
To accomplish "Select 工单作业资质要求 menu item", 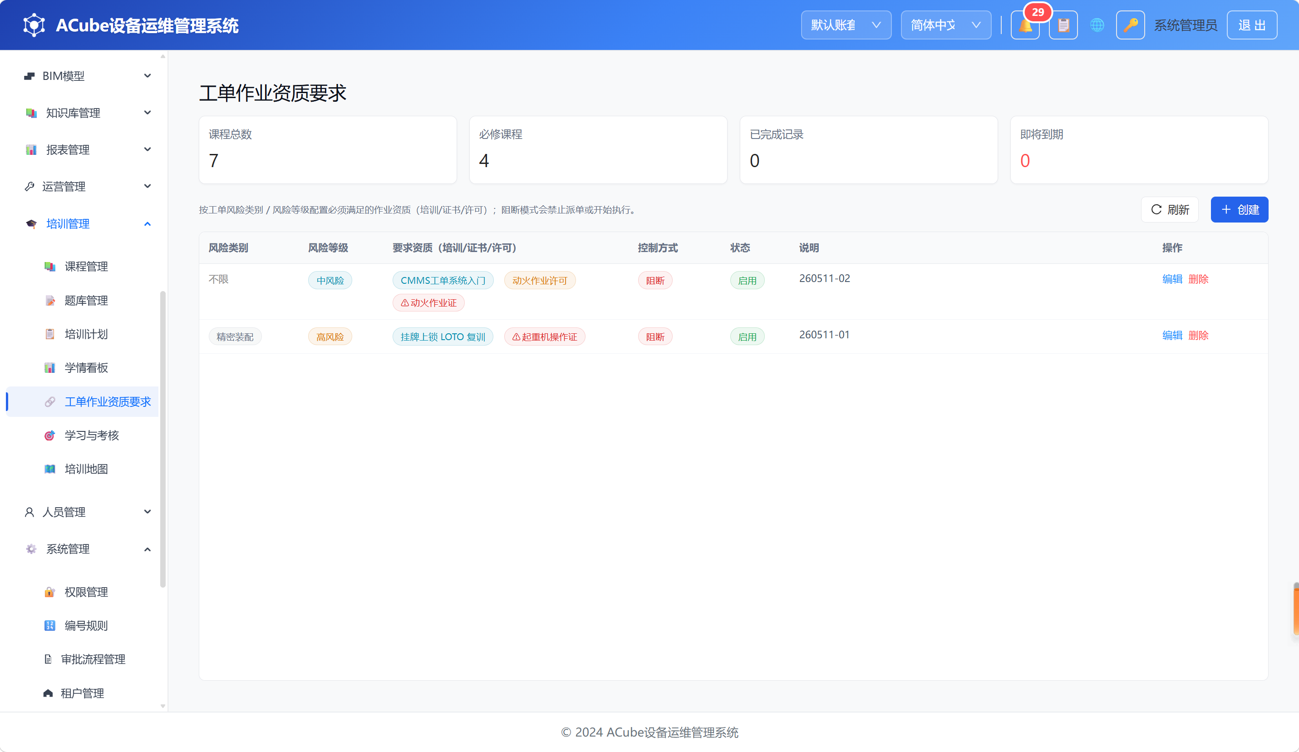I will tap(83, 401).
